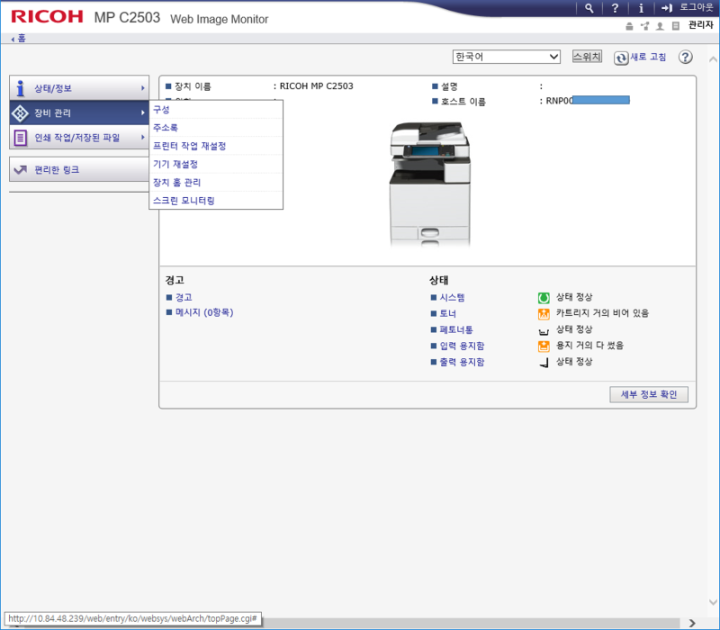
Task: Click the 스위치 button
Action: 587,57
